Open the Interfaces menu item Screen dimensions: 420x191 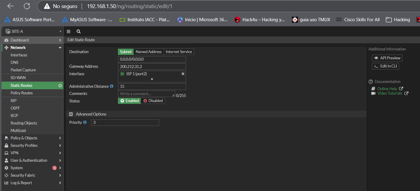coord(19,55)
